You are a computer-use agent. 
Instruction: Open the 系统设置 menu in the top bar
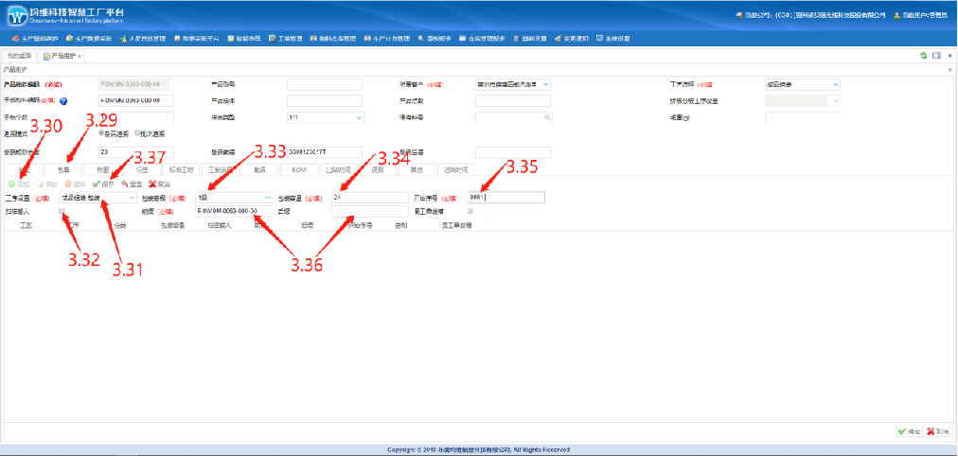coord(613,39)
